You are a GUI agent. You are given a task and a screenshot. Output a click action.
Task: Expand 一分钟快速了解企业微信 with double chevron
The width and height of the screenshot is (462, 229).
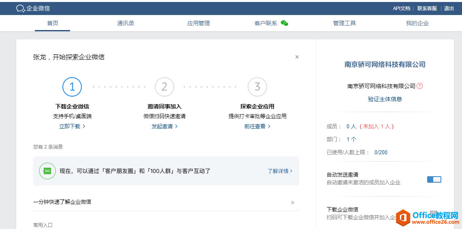pyautogui.click(x=293, y=202)
